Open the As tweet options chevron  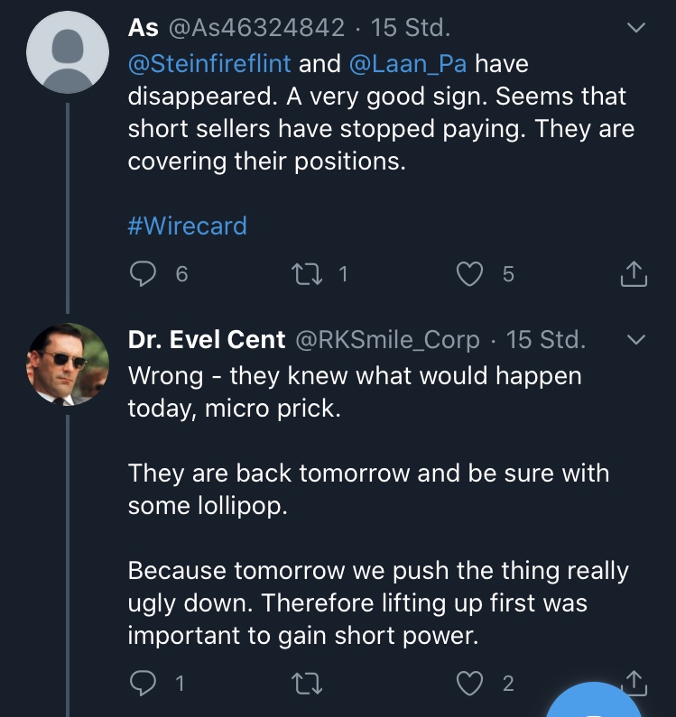click(636, 28)
